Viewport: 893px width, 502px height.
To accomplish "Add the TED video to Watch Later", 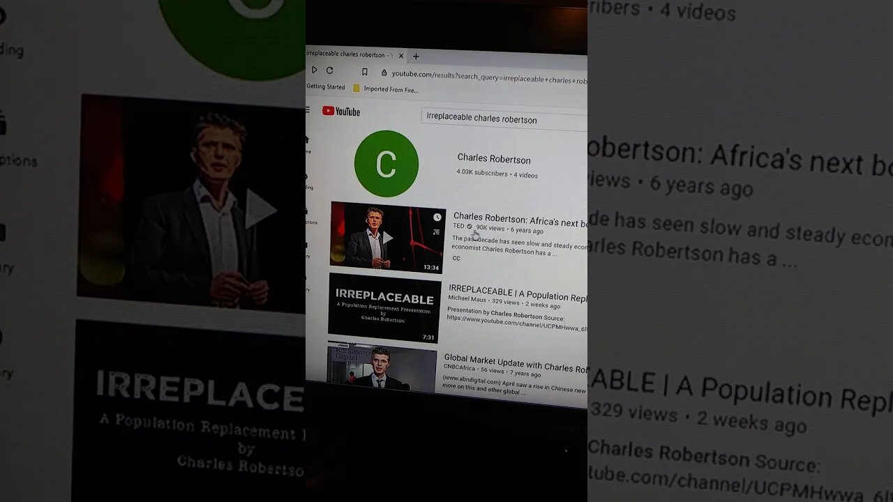I will (x=437, y=218).
